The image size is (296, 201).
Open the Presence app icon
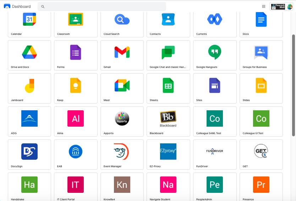261,185
